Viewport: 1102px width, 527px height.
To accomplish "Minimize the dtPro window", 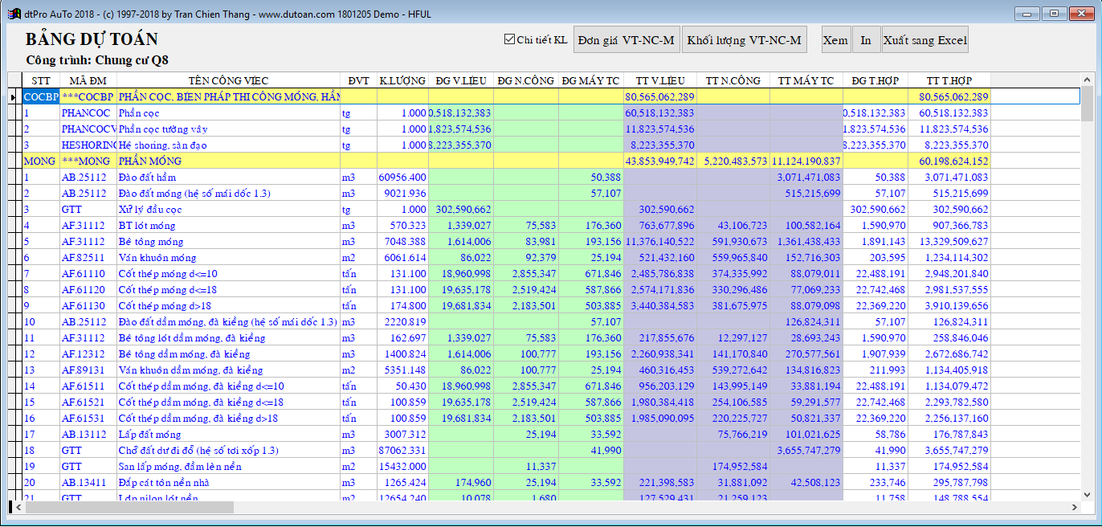I will coord(1027,13).
